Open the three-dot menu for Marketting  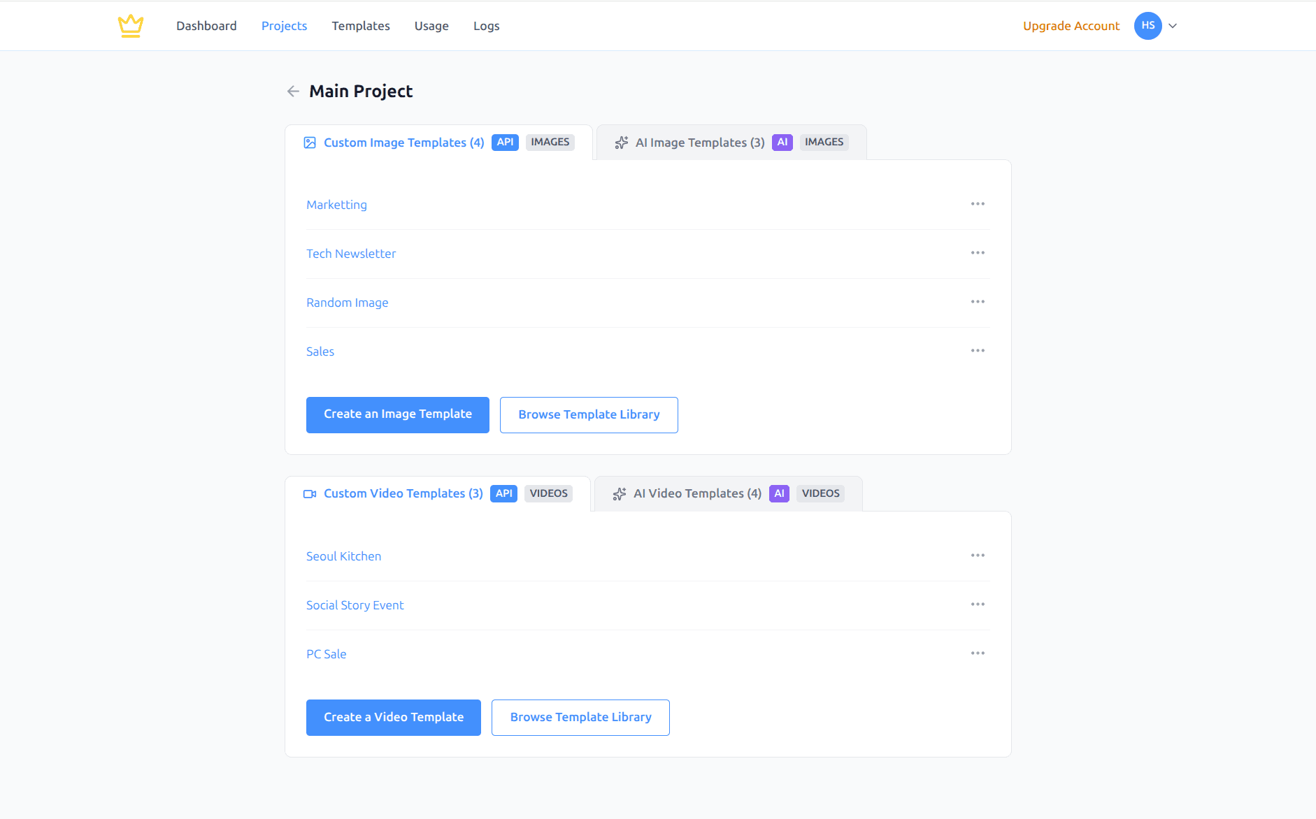pos(978,204)
